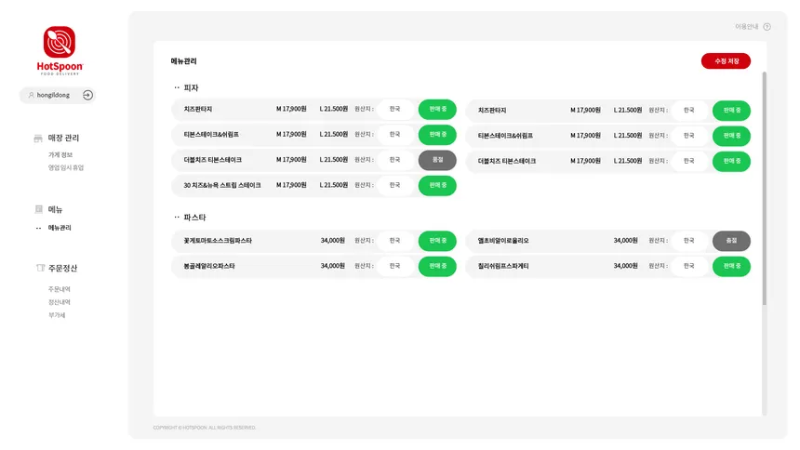Click the user profile icon before hongildong
Viewport: 800px width, 450px height.
tap(31, 95)
